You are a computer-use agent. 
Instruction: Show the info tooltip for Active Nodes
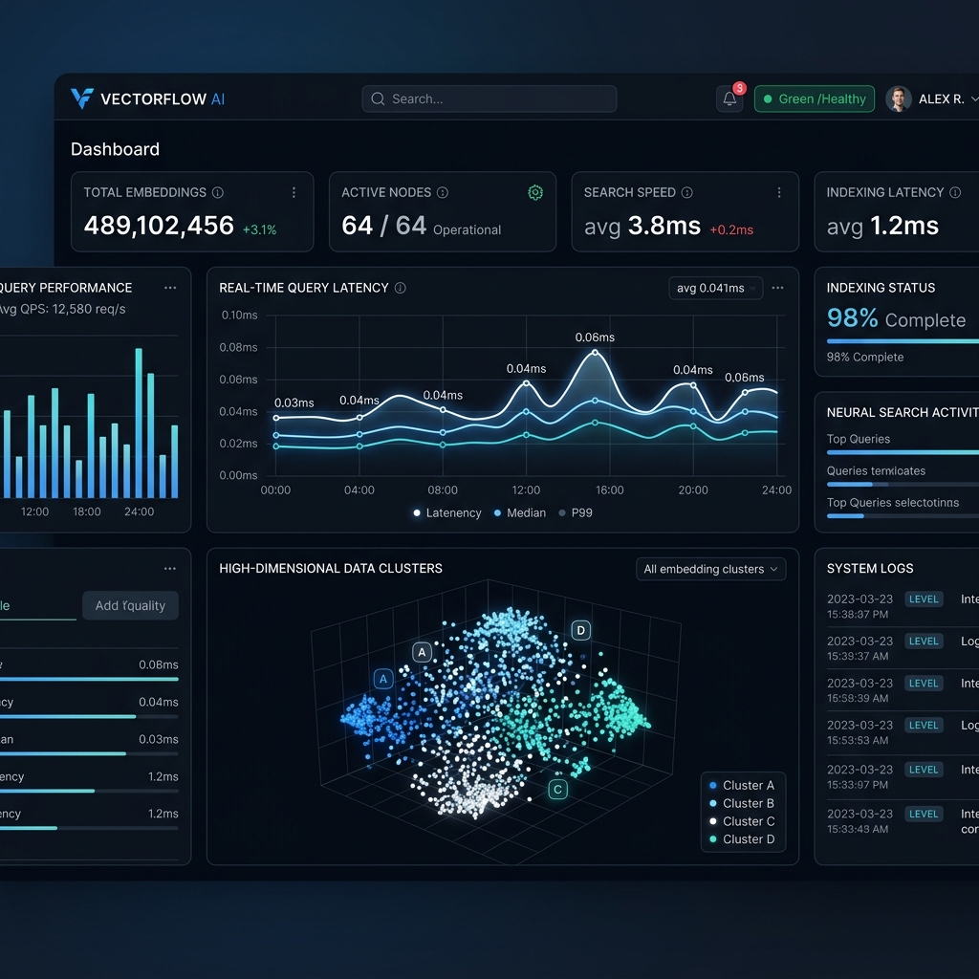point(443,192)
